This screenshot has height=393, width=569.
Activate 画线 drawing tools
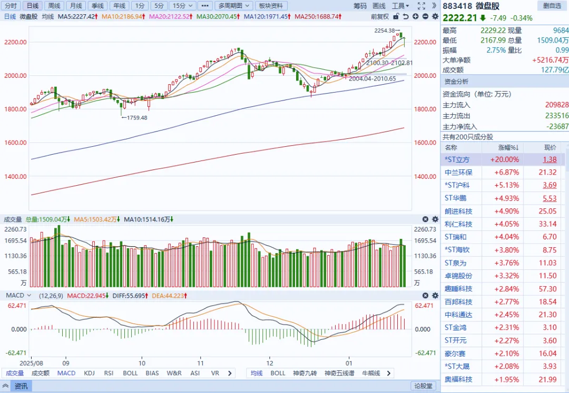click(379, 6)
